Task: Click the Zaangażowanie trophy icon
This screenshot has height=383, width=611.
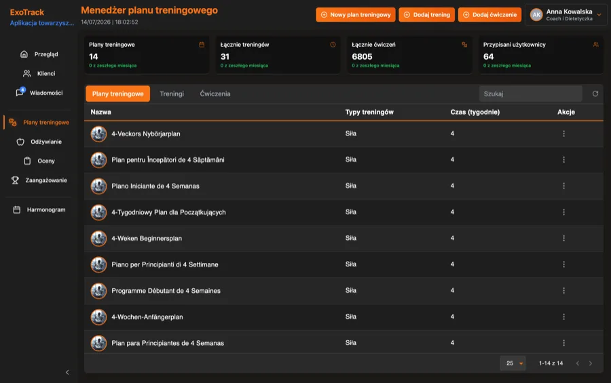Action: tap(15, 180)
